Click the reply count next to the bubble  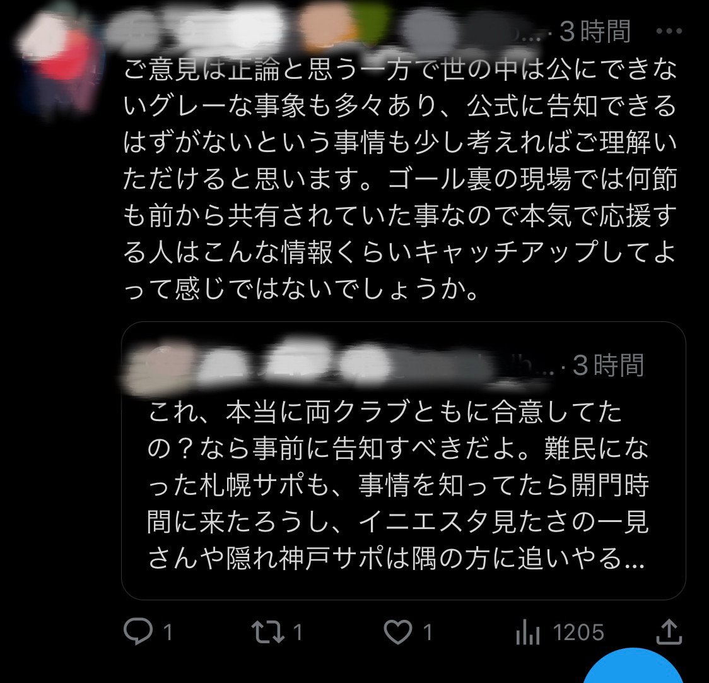pos(168,633)
